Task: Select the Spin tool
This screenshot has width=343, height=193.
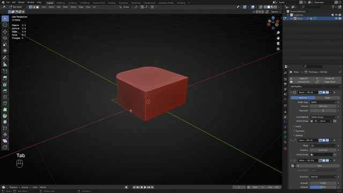Action: coord(5,116)
